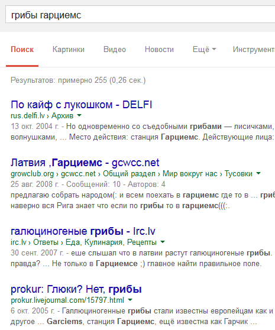Viewport: 275px width, 330px height.
Task: Open 'Латвия ,Гарциемс - gcwcc.net' result
Action: tap(85, 163)
